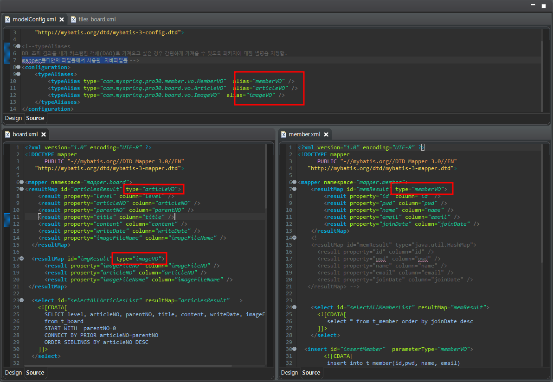Click the property="email" result line at line 11 in member.xml
The image size is (553, 382).
point(392,217)
